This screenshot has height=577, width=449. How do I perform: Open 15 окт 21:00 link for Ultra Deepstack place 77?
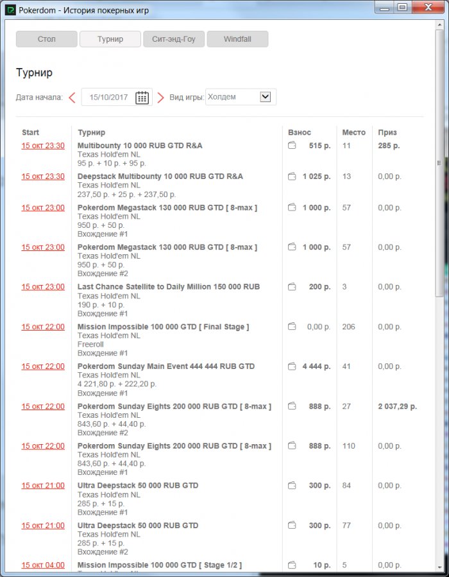(43, 526)
